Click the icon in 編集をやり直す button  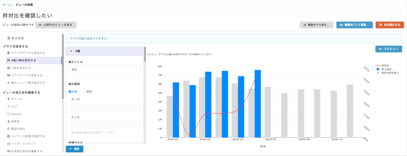[305, 25]
